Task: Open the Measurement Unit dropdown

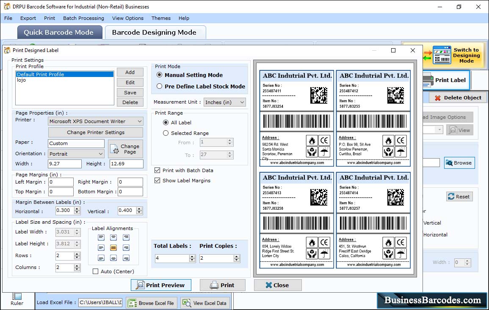Action: click(x=242, y=102)
